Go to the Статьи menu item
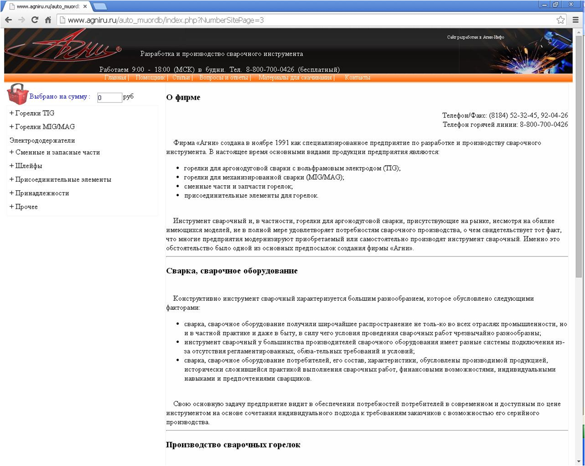This screenshot has height=466, width=585. pyautogui.click(x=181, y=78)
